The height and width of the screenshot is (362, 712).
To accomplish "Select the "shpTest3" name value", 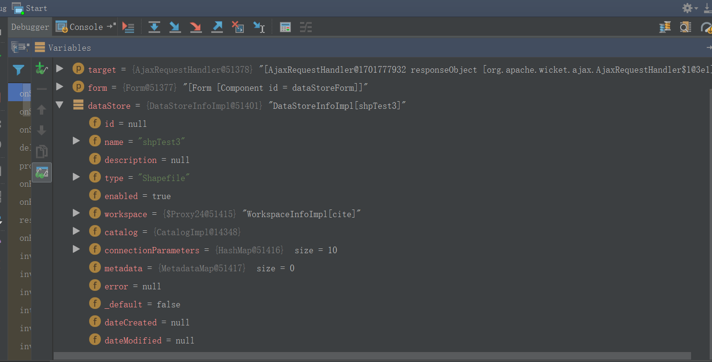I will (161, 142).
